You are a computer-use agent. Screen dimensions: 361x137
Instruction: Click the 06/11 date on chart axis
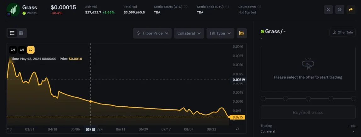click(121, 129)
